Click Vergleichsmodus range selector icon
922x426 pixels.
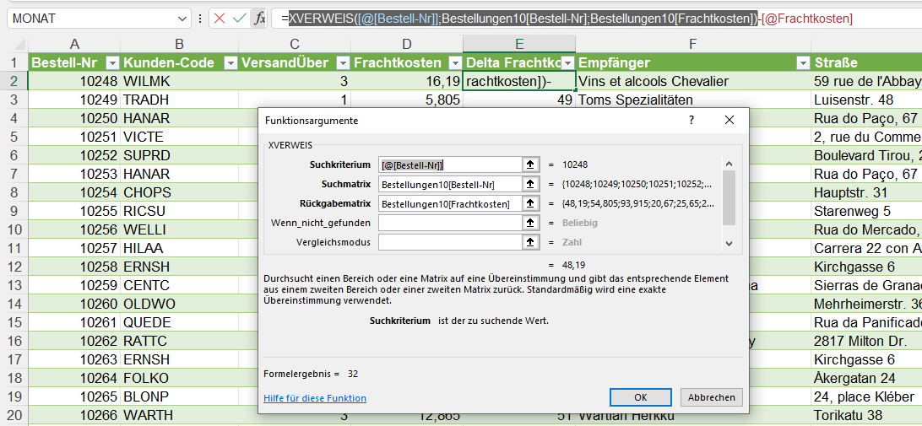pos(530,242)
